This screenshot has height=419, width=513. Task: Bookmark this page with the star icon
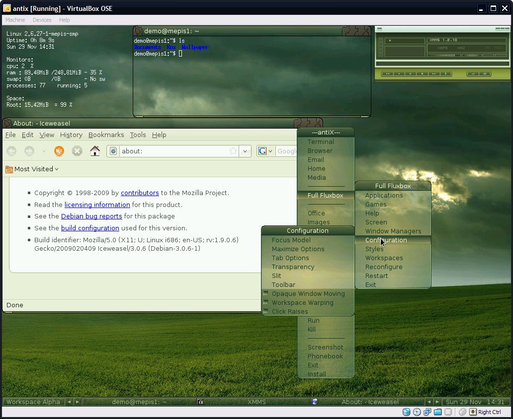click(x=233, y=151)
